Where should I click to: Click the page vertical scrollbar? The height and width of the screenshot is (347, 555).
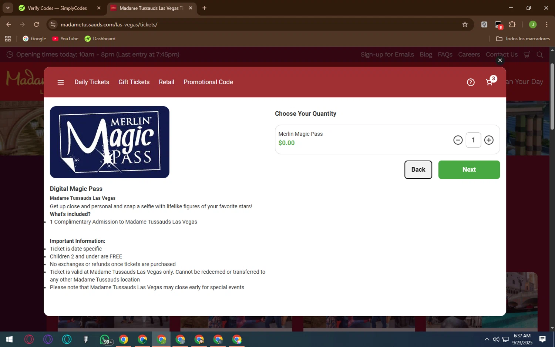pos(552,97)
